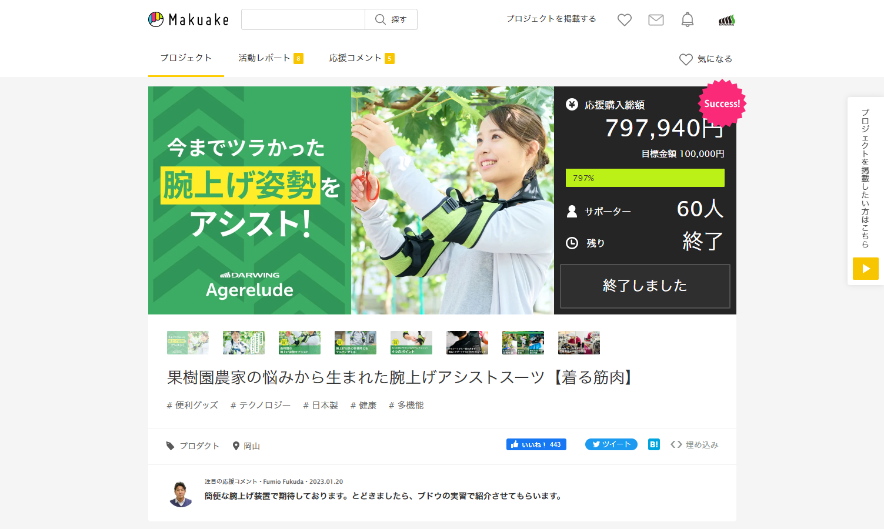Open the 埋め込み embed code option
The image size is (884, 529).
pyautogui.click(x=695, y=445)
